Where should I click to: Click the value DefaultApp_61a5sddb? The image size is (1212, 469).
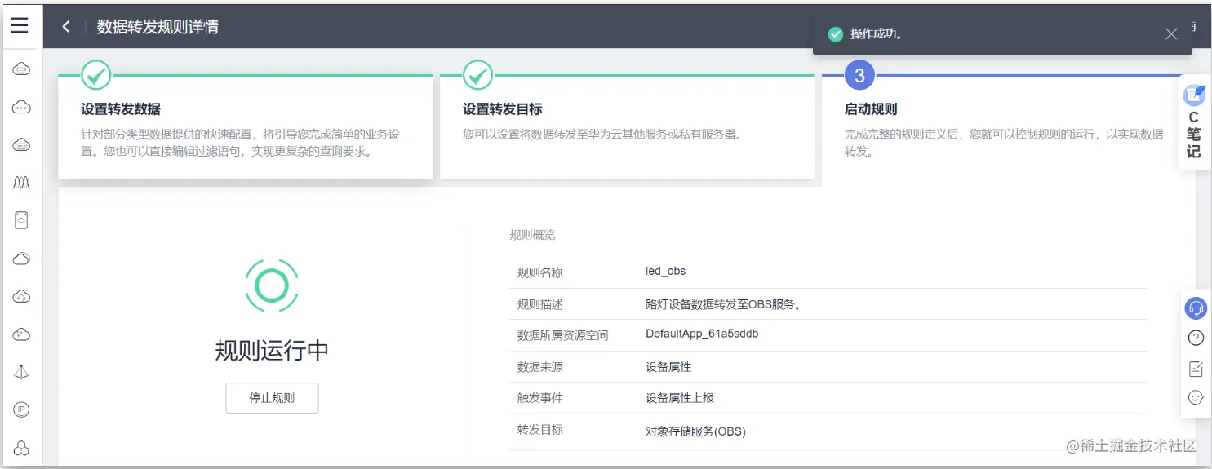pos(702,334)
